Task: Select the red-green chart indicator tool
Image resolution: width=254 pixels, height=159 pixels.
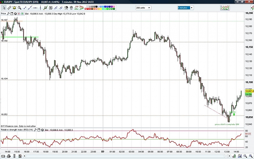Action: pos(76,8)
